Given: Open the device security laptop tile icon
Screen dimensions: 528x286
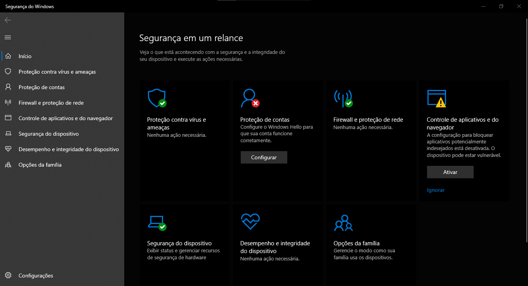Looking at the screenshot, I should (x=157, y=222).
